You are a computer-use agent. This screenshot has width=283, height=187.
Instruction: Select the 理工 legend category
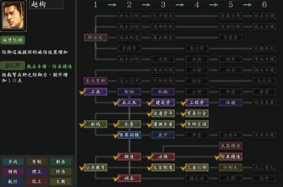coord(37,171)
